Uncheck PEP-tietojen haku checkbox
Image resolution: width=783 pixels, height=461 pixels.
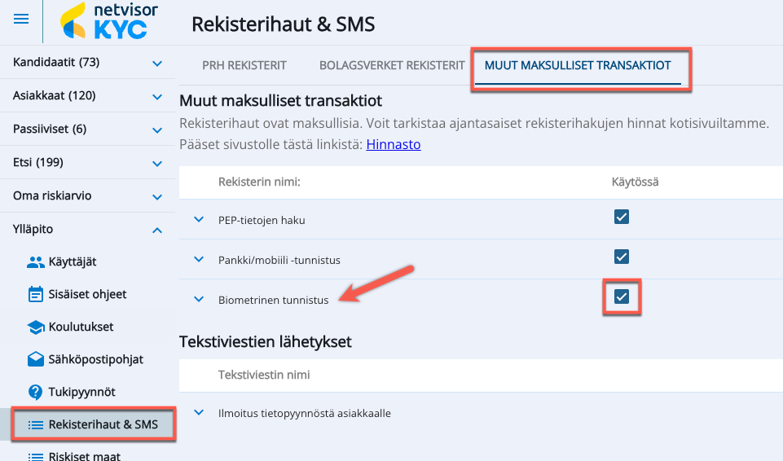click(622, 217)
